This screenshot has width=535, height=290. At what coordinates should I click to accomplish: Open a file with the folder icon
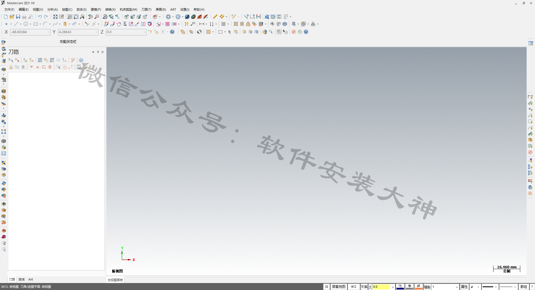tap(12, 17)
